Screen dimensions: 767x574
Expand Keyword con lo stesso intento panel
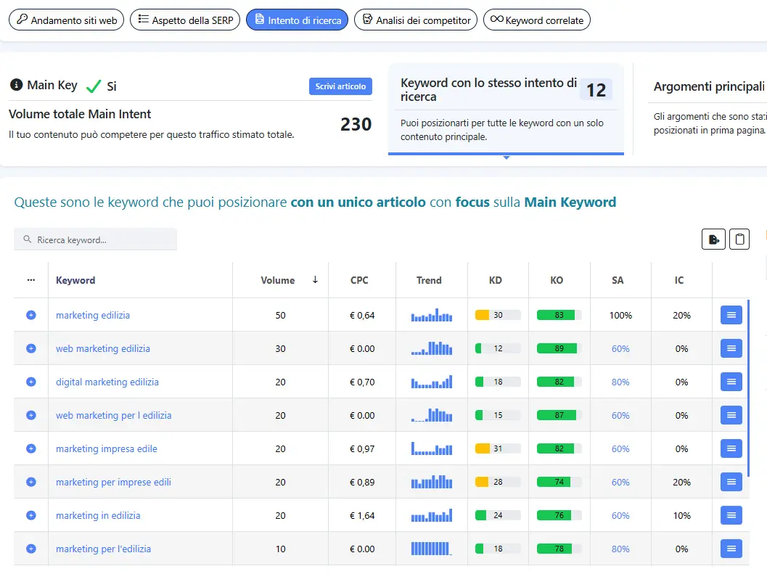coord(506,109)
